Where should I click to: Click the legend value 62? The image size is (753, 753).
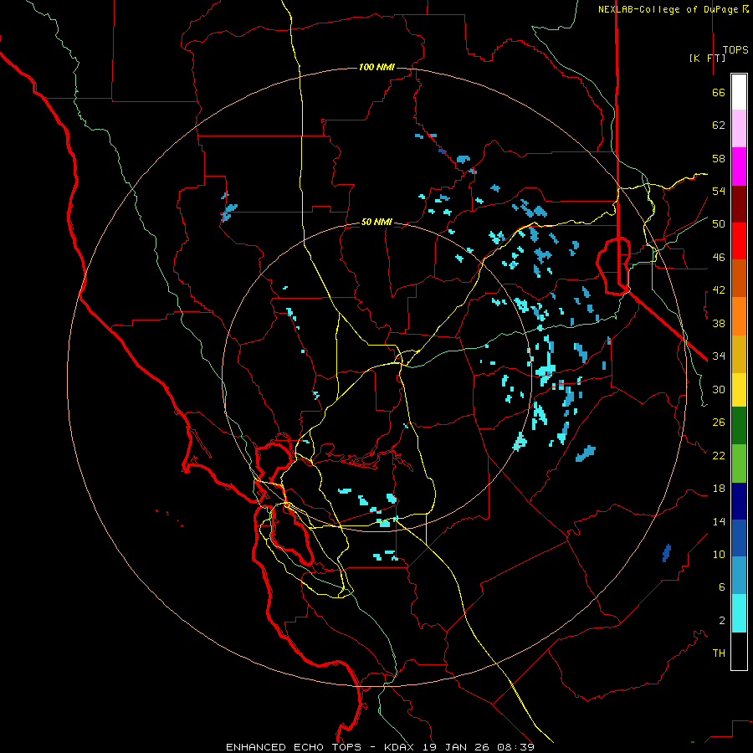(x=719, y=125)
